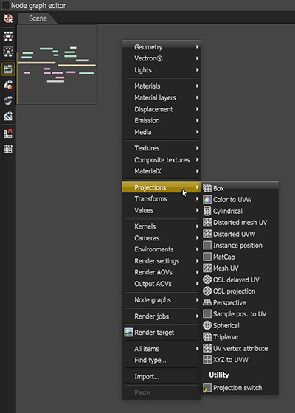Viewport: 295px width, 413px height.
Task: Click the Box projection icon
Action: [x=207, y=188]
